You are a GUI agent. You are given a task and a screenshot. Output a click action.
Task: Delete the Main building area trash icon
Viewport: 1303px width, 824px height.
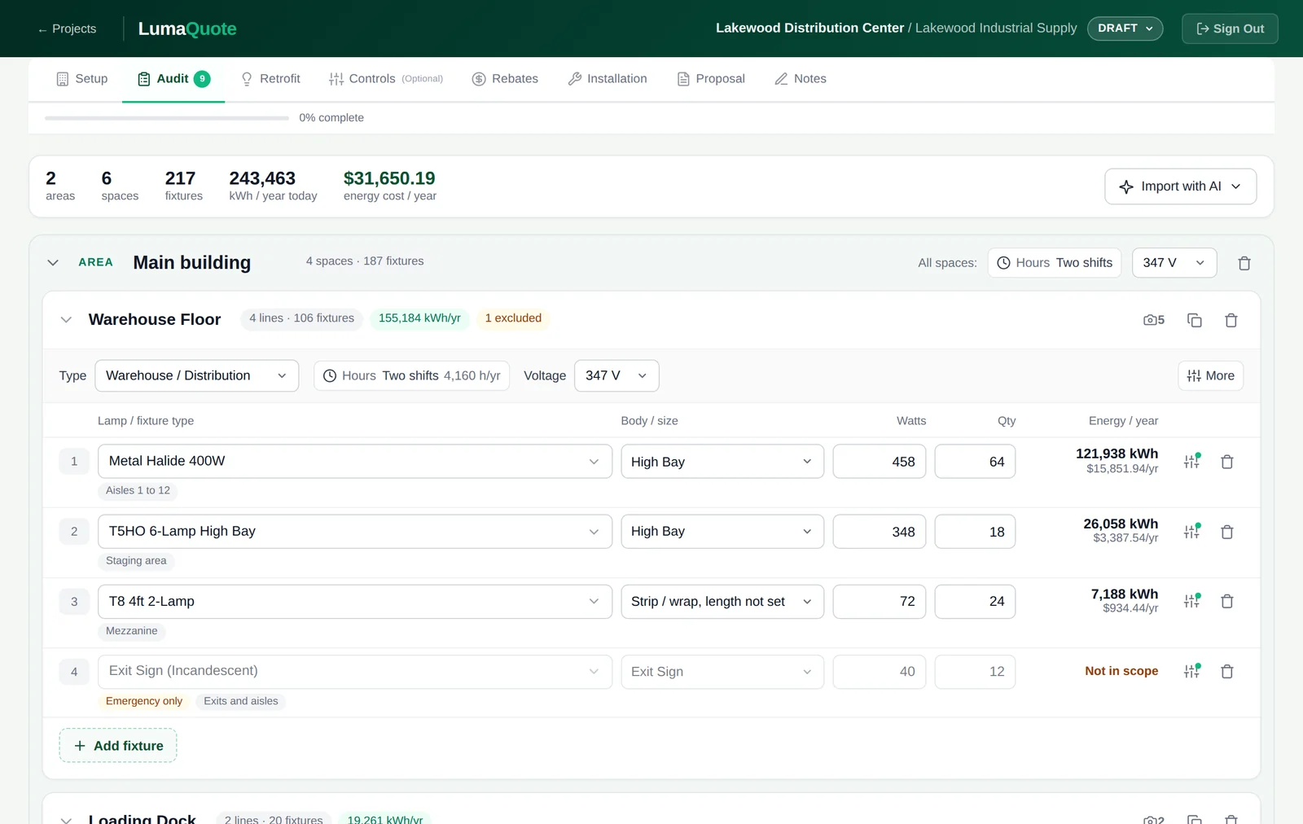click(1244, 263)
